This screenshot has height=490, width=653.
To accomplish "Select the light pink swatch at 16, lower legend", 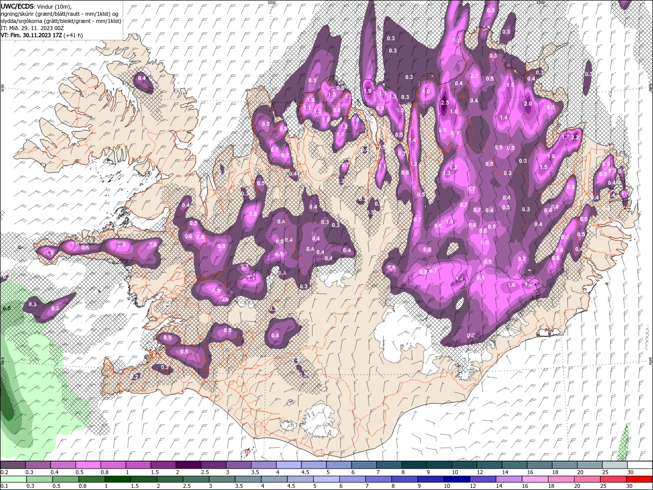I will 535,479.
